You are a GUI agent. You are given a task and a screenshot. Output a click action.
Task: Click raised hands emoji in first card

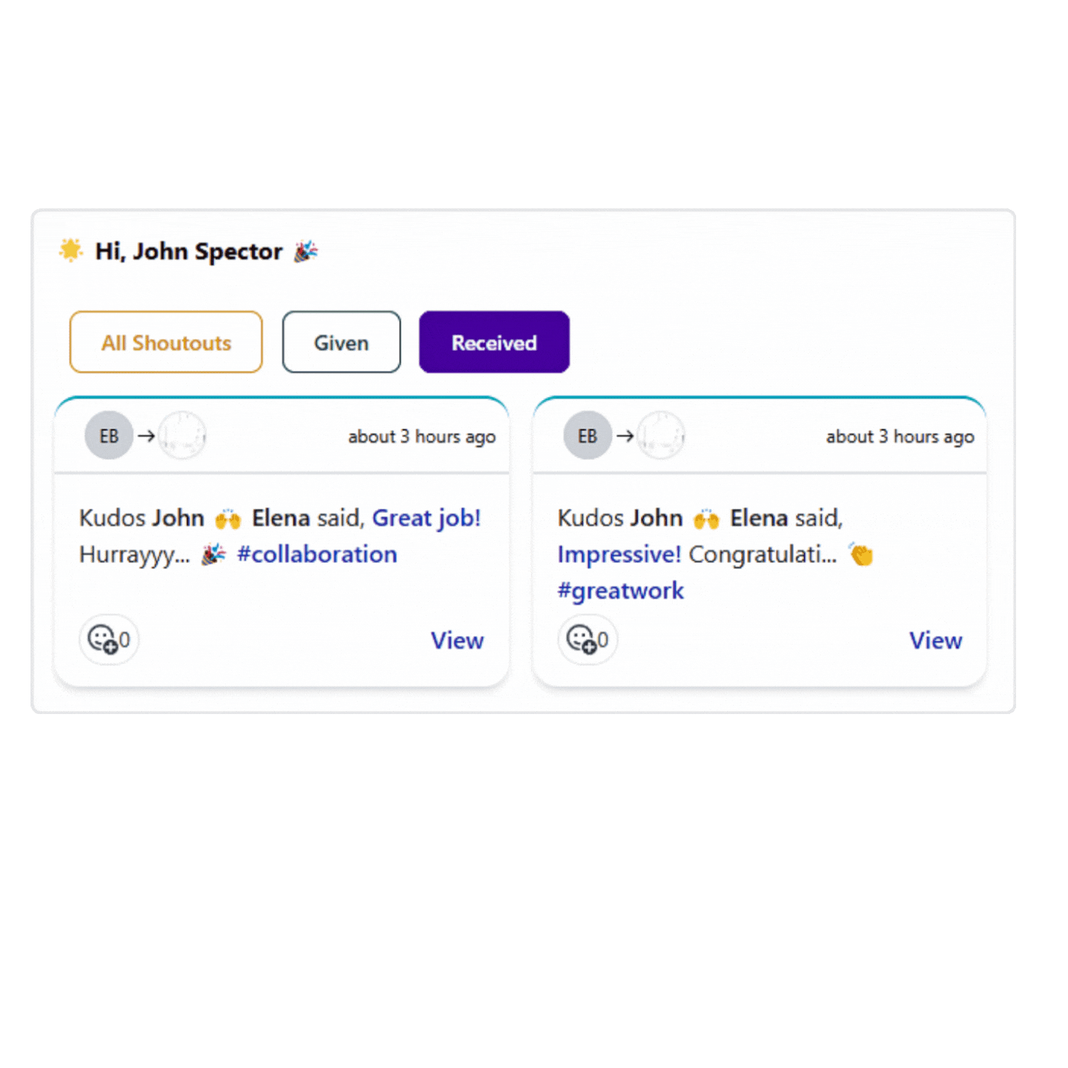coord(227,520)
